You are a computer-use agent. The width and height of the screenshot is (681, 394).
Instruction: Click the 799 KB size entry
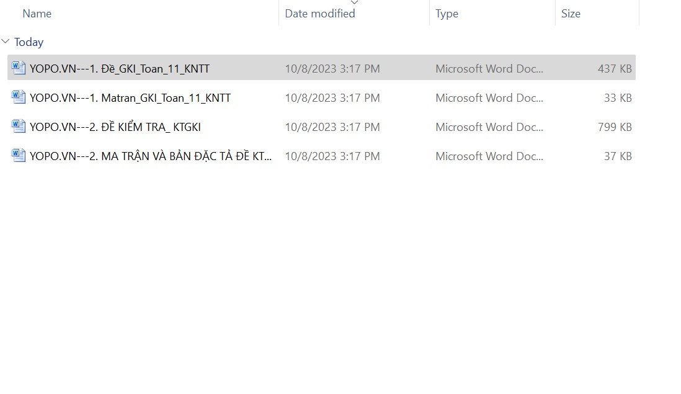click(615, 127)
